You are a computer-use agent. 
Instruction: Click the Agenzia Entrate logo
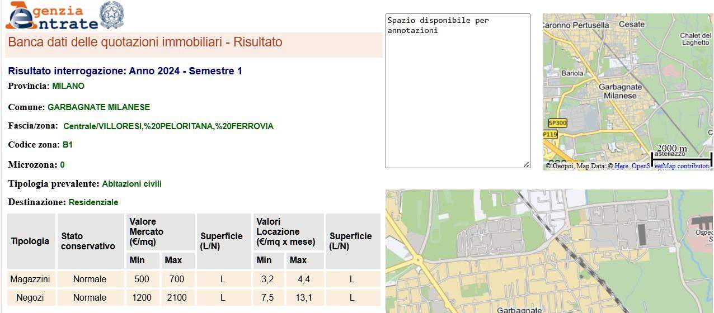[51, 16]
